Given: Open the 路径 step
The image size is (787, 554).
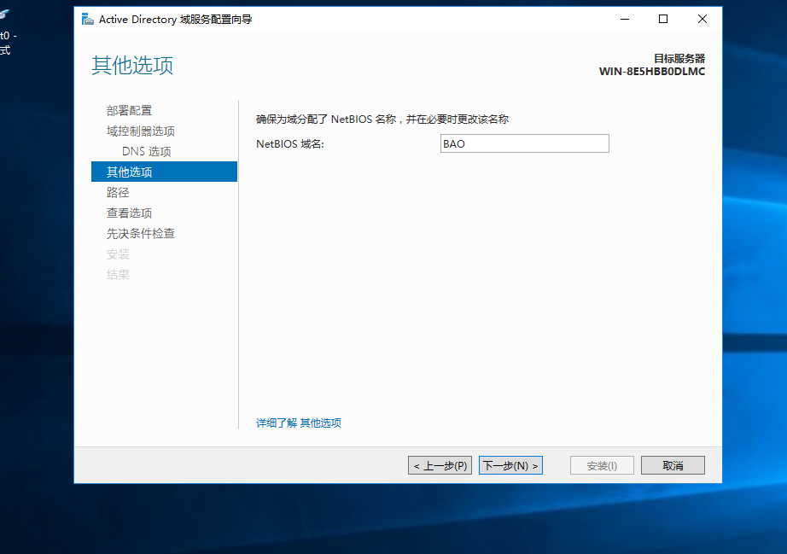Looking at the screenshot, I should tap(118, 192).
